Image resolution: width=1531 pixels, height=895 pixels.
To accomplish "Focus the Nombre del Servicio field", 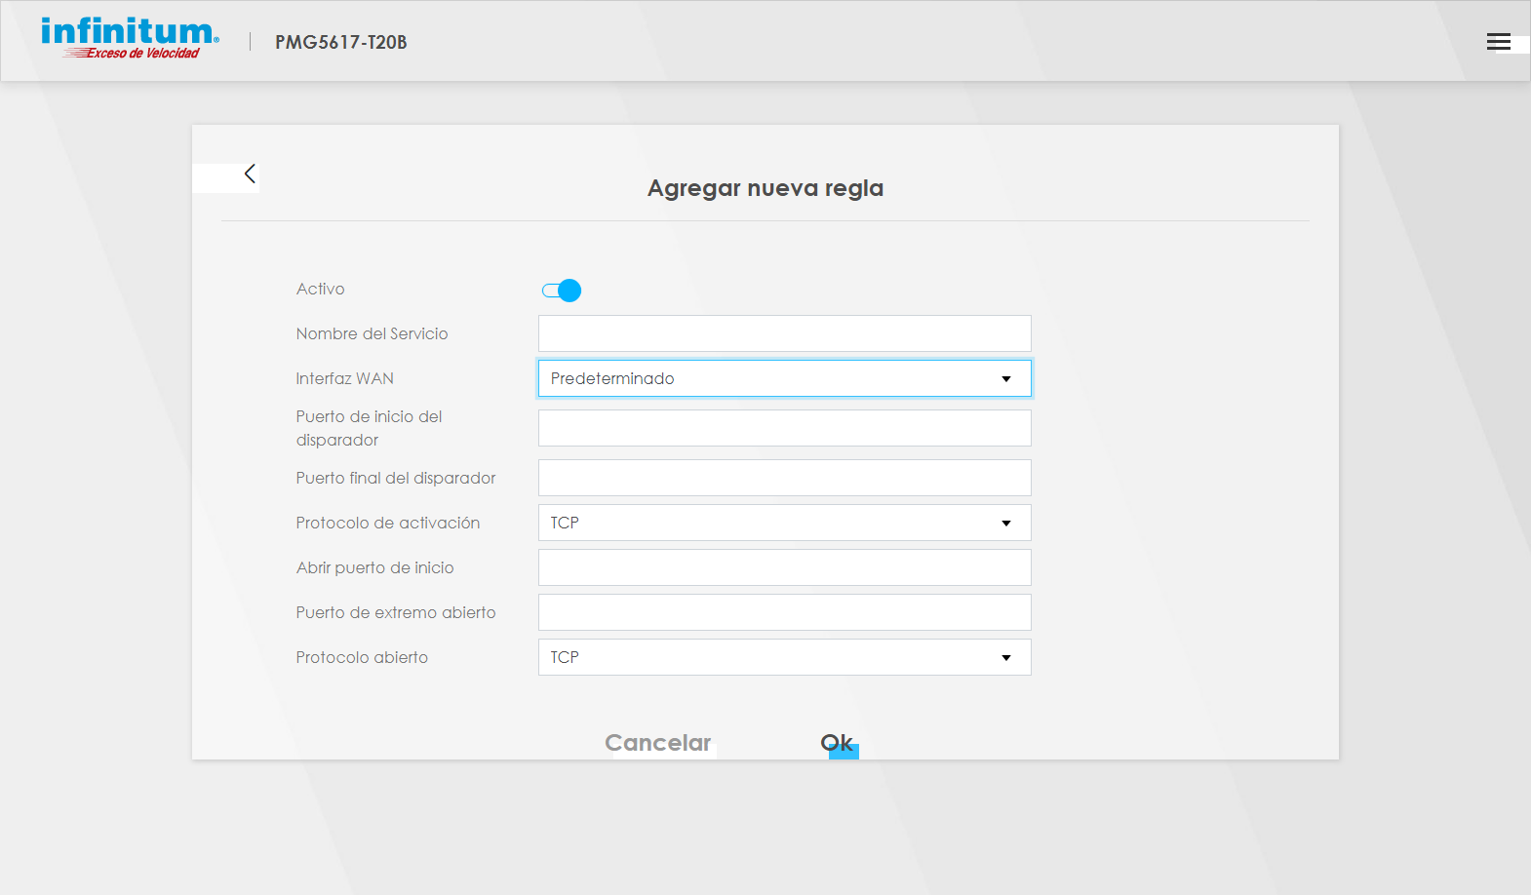I will coord(784,333).
